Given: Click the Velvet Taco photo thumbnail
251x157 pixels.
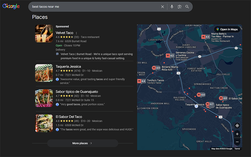Looking at the screenshot, I should pos(44,33).
